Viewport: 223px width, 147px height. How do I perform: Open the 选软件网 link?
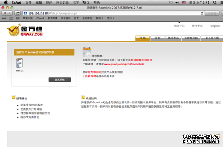pyautogui.click(x=90, y=76)
